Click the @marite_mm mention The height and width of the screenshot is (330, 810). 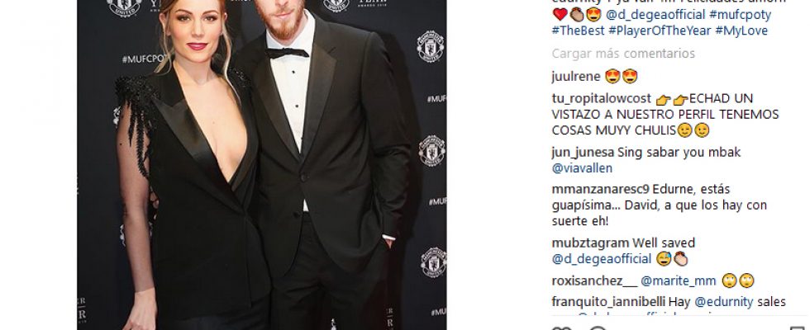(679, 281)
